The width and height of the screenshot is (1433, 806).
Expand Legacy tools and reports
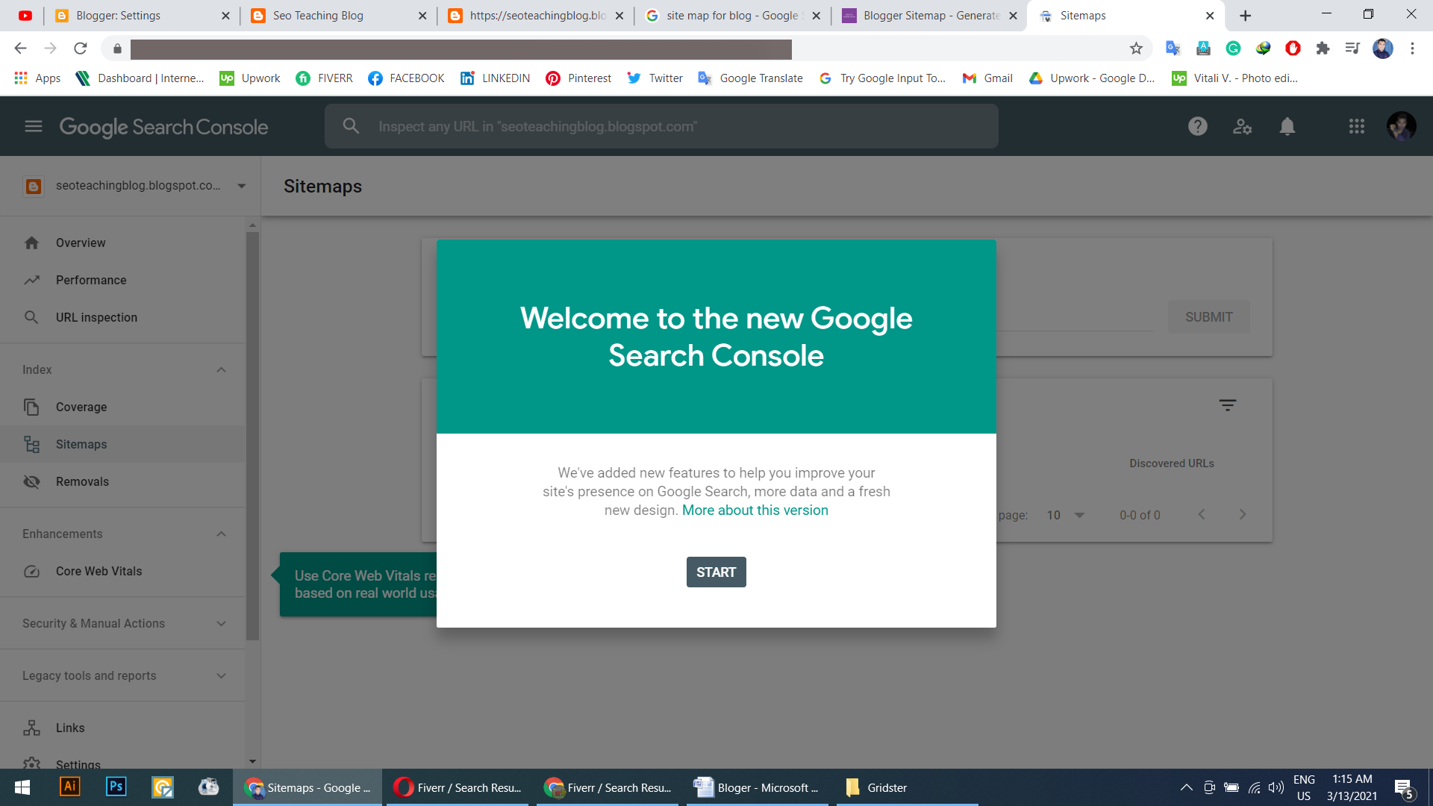(x=221, y=675)
